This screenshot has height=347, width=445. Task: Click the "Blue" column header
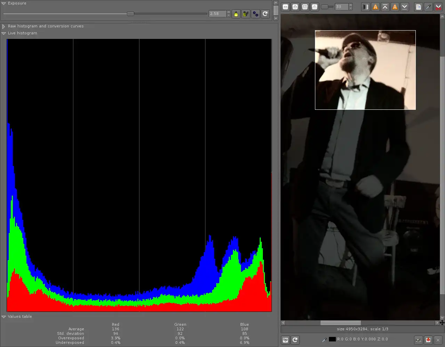click(x=244, y=324)
